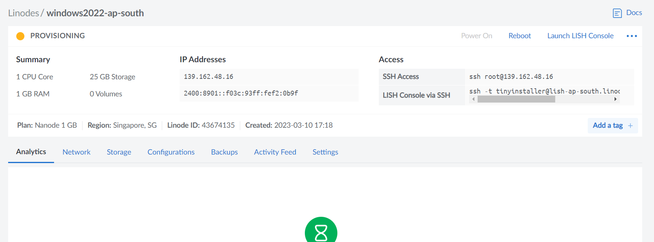Show the Activity Feed tab
The height and width of the screenshot is (242, 654).
click(275, 152)
